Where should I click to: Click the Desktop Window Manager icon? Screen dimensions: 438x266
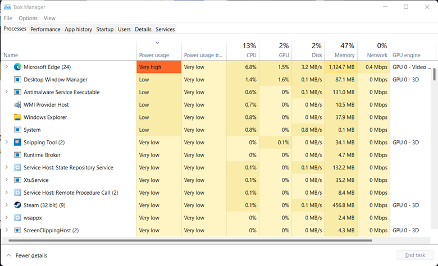click(x=17, y=80)
